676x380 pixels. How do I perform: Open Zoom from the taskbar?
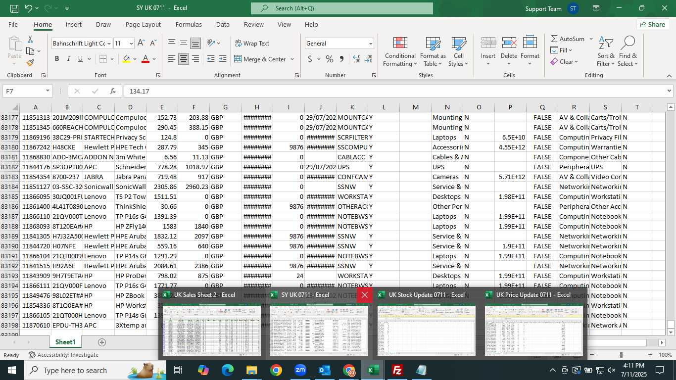click(x=300, y=370)
